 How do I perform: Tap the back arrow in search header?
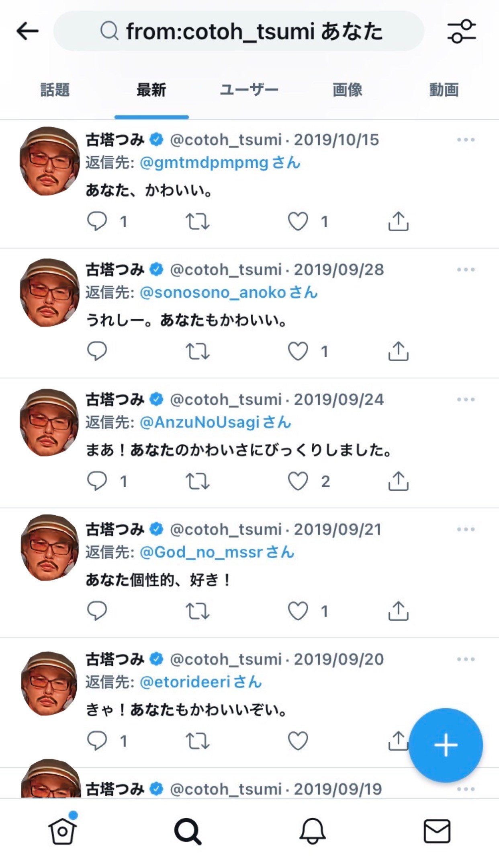27,31
